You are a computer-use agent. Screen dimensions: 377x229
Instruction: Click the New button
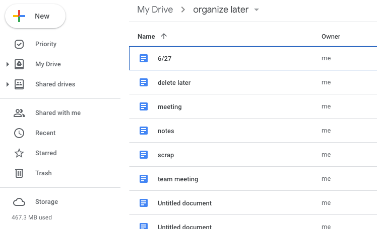pyautogui.click(x=35, y=17)
